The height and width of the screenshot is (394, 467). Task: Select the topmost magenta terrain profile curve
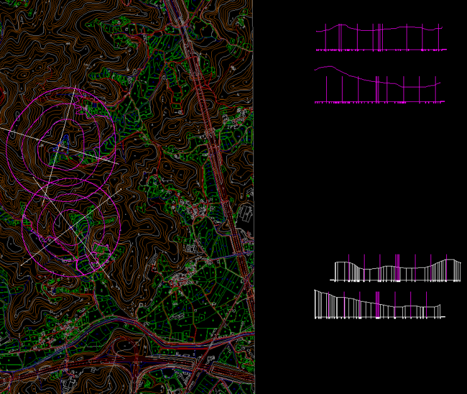(x=379, y=28)
